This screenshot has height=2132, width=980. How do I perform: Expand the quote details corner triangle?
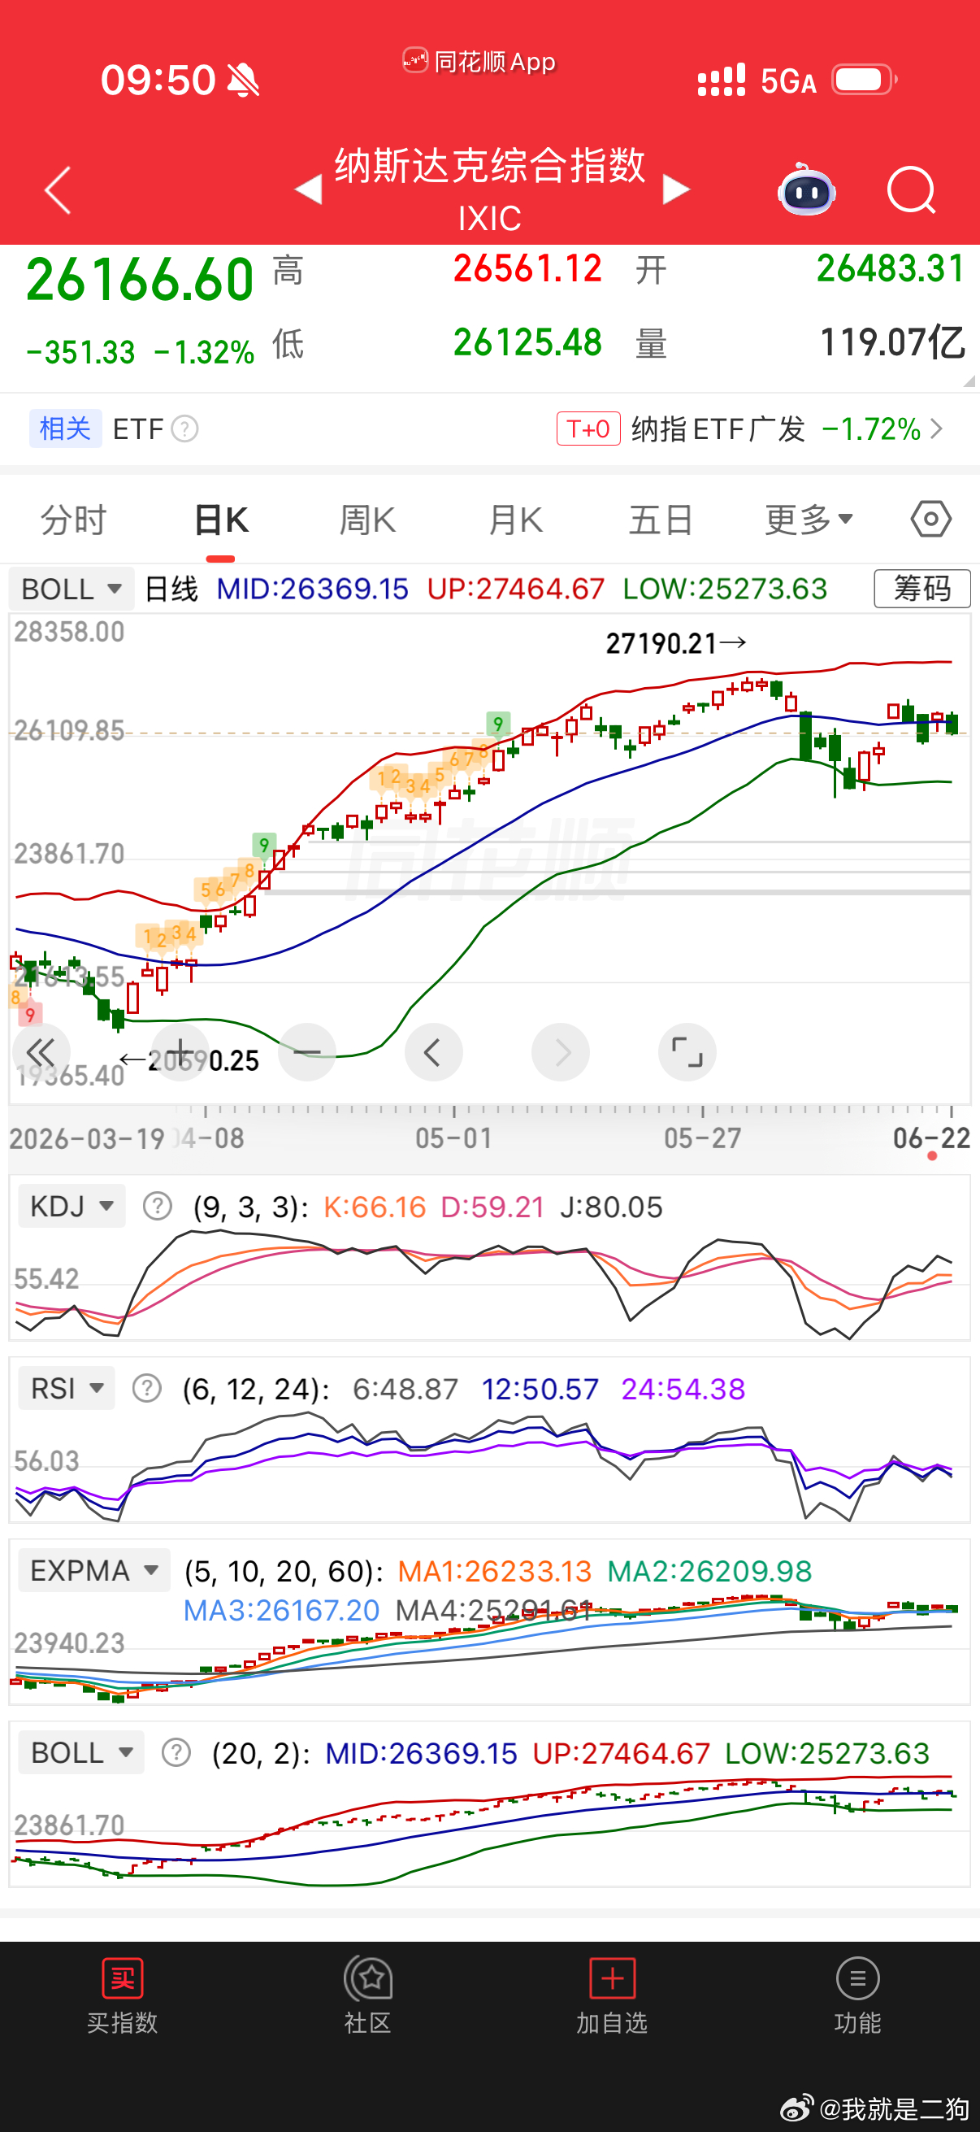click(x=969, y=381)
